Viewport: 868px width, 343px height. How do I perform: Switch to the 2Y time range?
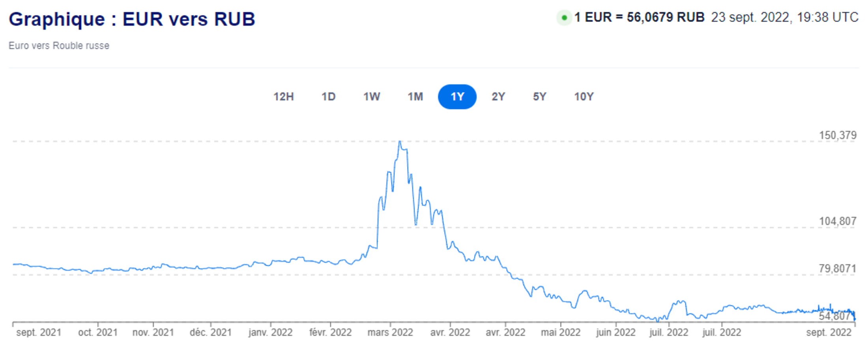point(498,96)
